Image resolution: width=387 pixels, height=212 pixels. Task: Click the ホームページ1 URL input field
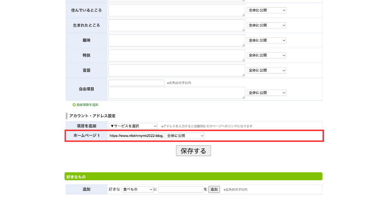136,136
